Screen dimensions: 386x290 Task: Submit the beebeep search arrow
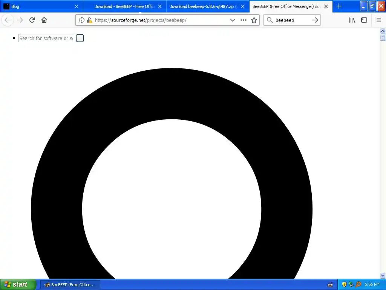[315, 20]
